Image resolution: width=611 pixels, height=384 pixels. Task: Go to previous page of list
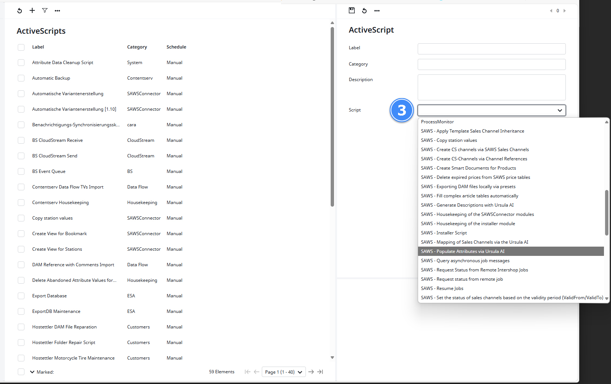257,372
